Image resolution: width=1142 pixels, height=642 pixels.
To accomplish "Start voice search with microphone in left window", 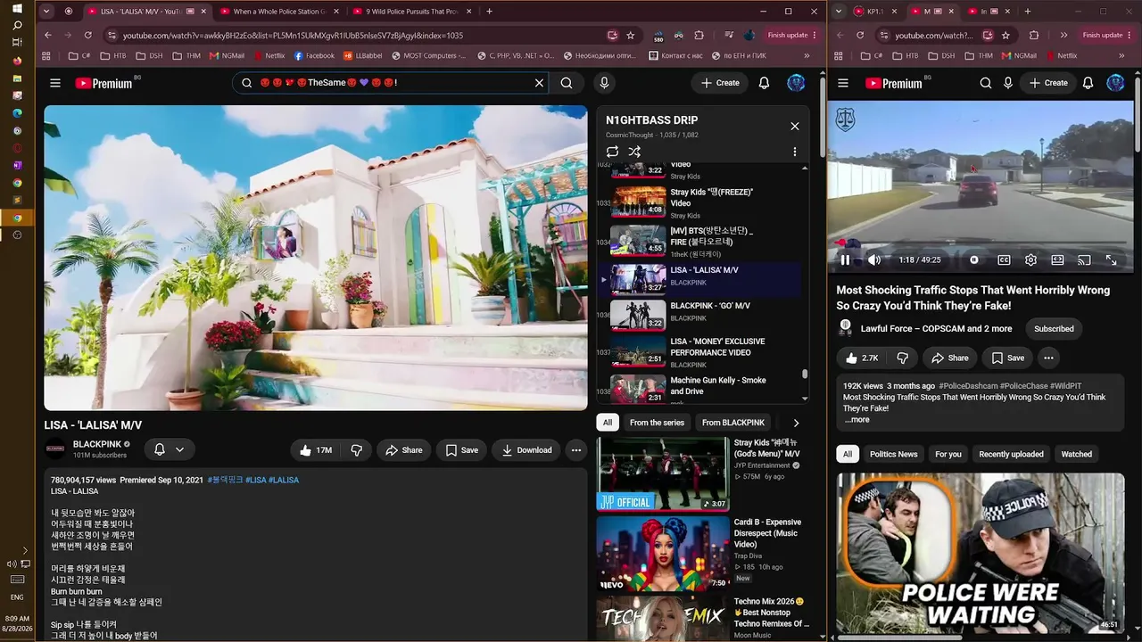I will [604, 83].
